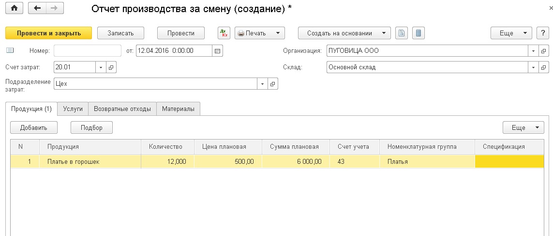Open the document list report icon
Screen dimensions: 553x236
418,33
